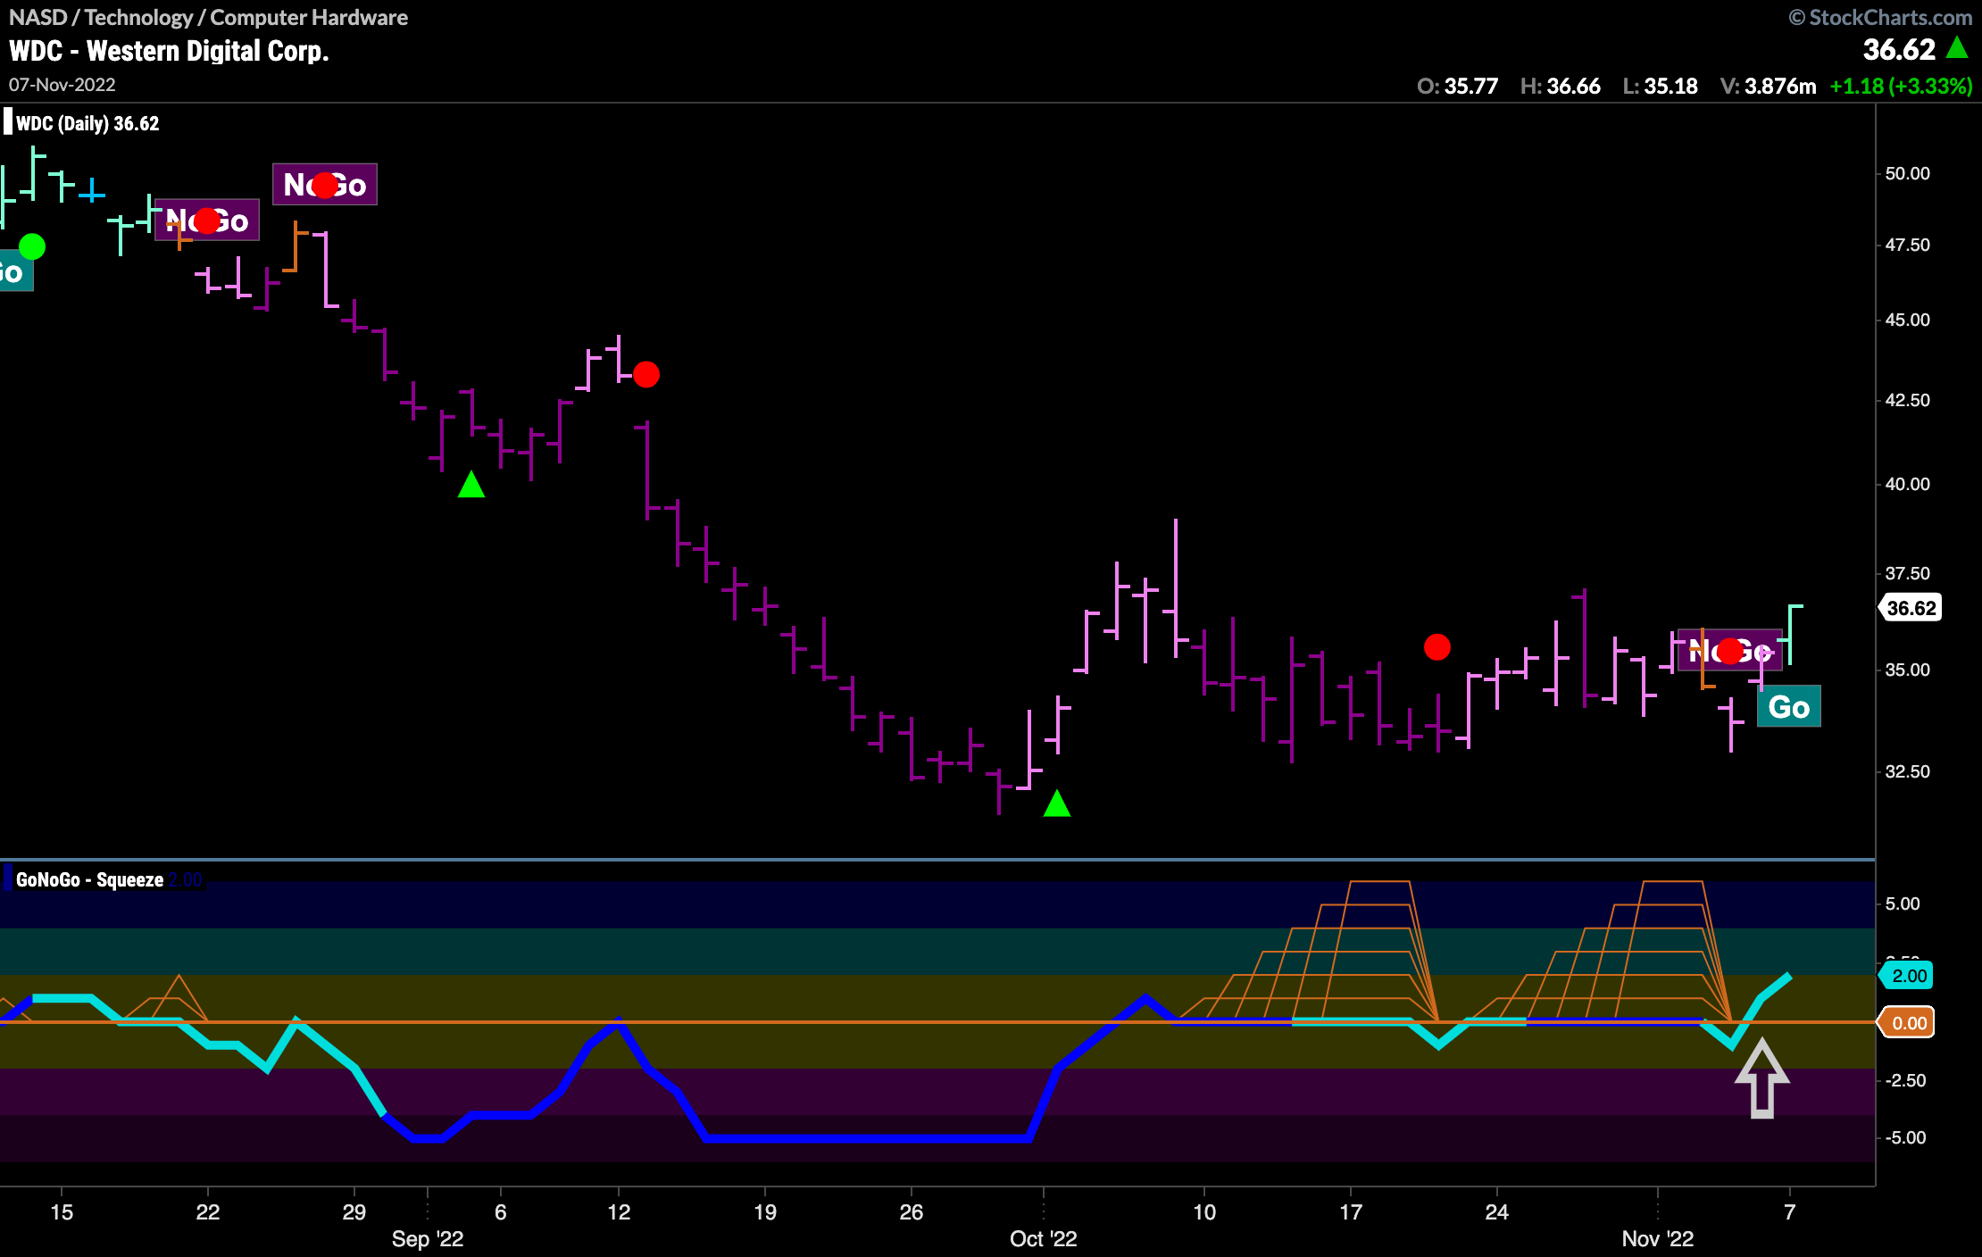Viewport: 1982px width, 1257px height.
Task: Click the open value O: 35.77
Action: tap(1457, 87)
